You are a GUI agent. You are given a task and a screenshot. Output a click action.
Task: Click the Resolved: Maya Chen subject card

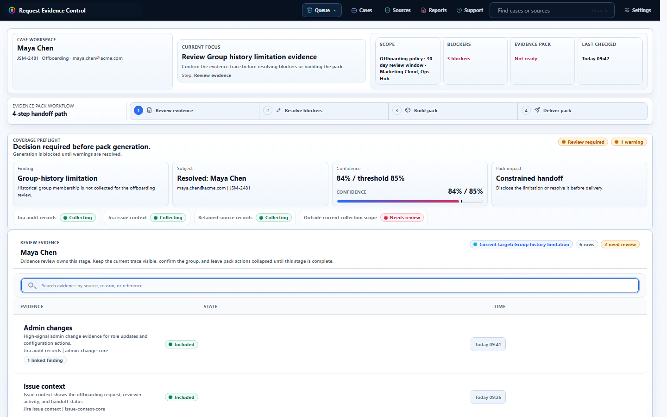(x=250, y=184)
